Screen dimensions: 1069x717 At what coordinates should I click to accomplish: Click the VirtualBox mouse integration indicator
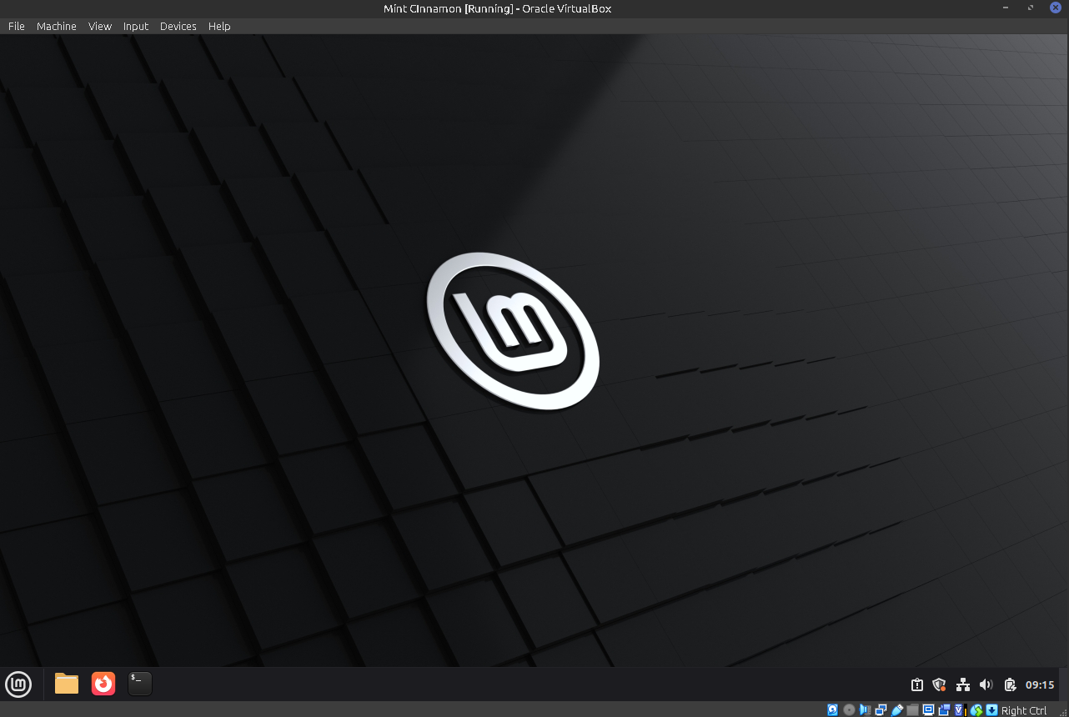click(x=976, y=709)
